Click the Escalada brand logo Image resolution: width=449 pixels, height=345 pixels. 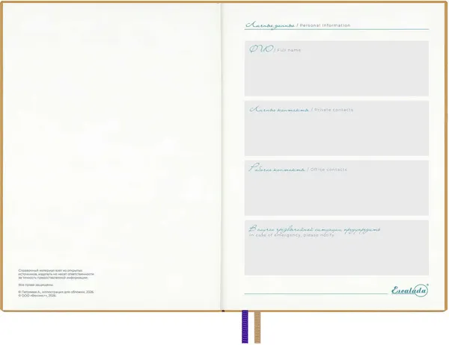(409, 290)
